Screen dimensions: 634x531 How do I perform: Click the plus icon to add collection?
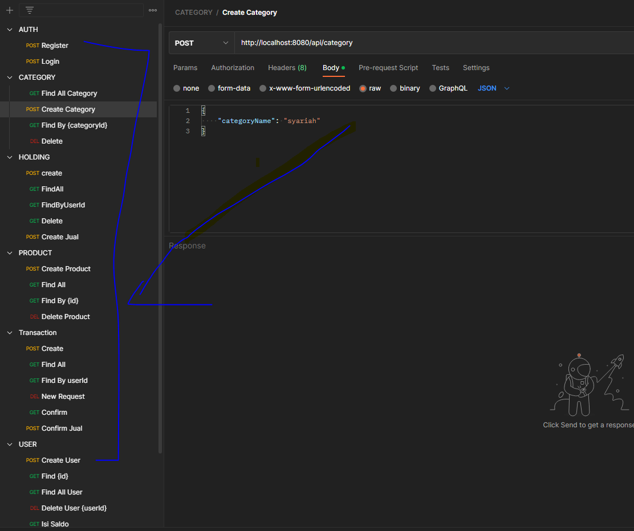click(x=10, y=10)
